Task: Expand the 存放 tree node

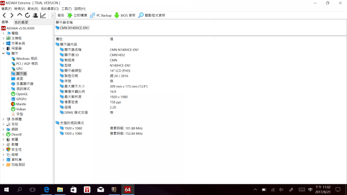Action: point(3,124)
